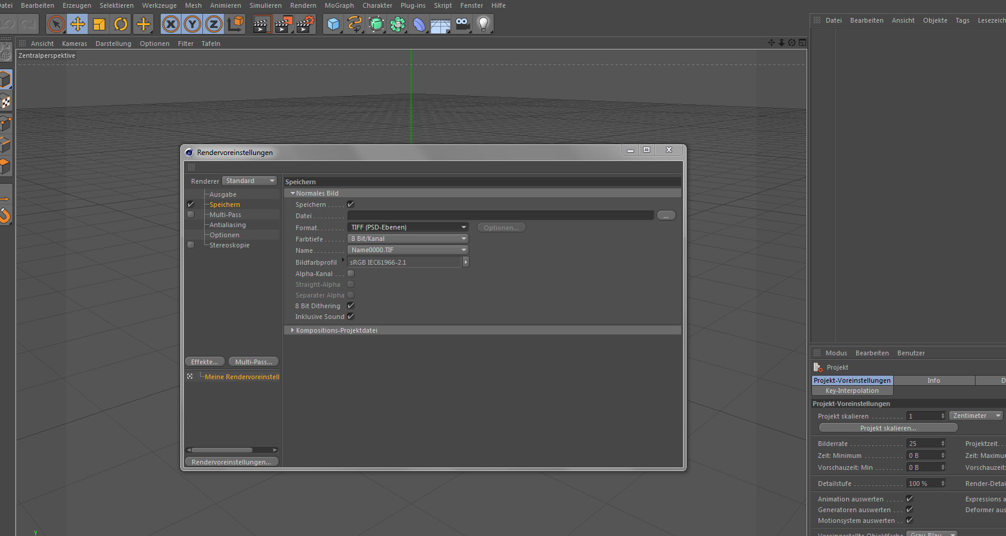Screen dimensions: 1006x536
Task: Open the Zentimeter unit dropdown
Action: [976, 416]
